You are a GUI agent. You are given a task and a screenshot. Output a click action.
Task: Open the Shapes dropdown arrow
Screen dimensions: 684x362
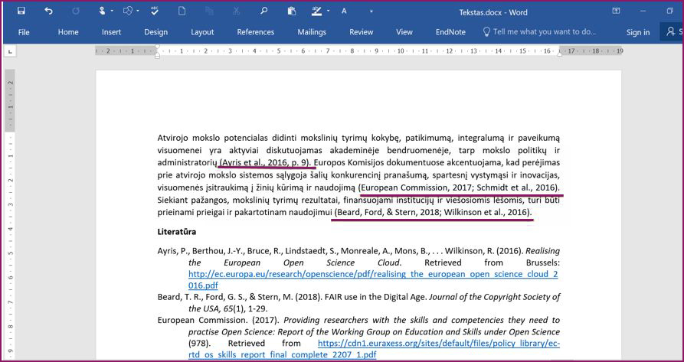(139, 11)
